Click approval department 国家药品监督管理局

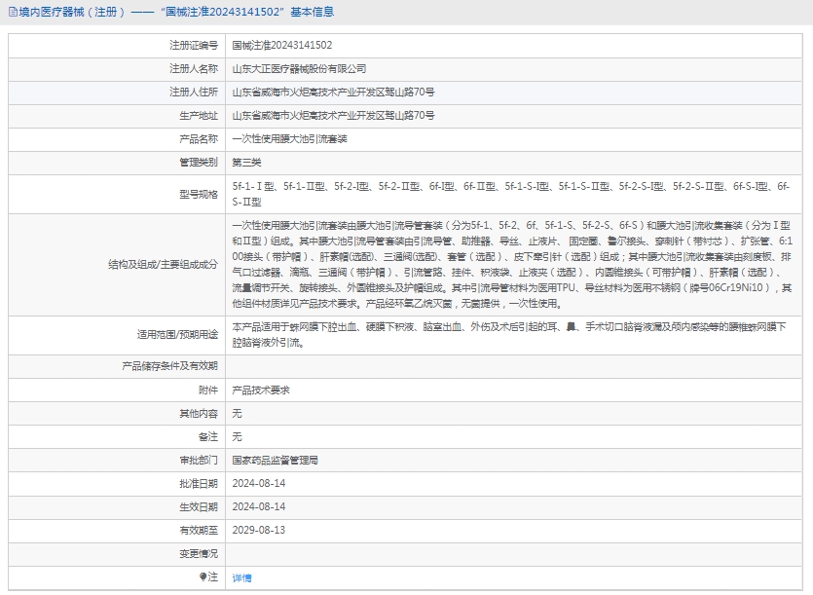pos(275,460)
